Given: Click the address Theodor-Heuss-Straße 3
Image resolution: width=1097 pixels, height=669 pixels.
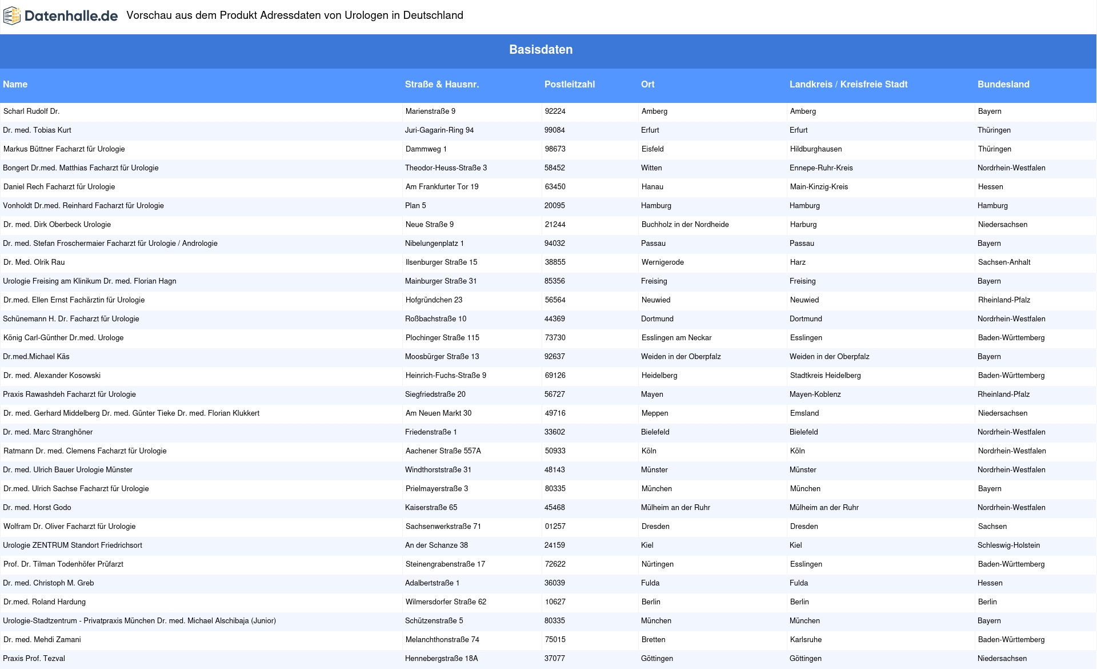Looking at the screenshot, I should [446, 168].
